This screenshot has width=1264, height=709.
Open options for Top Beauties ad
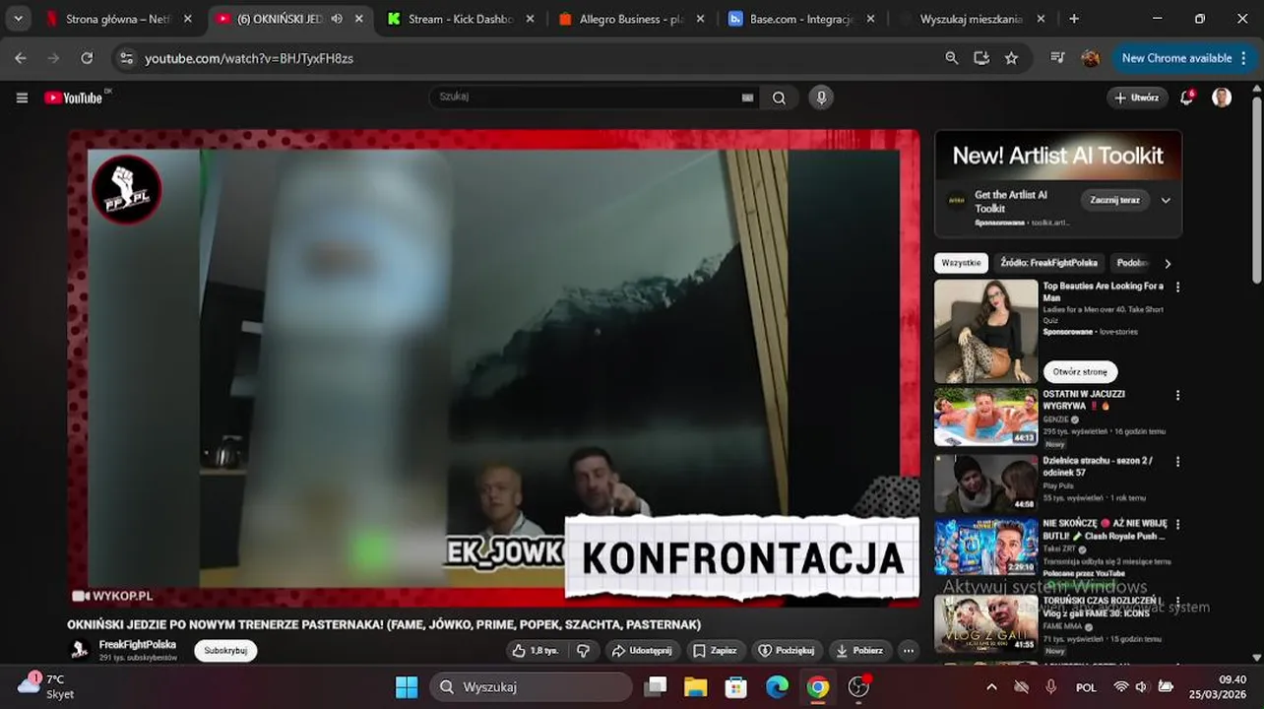point(1177,288)
